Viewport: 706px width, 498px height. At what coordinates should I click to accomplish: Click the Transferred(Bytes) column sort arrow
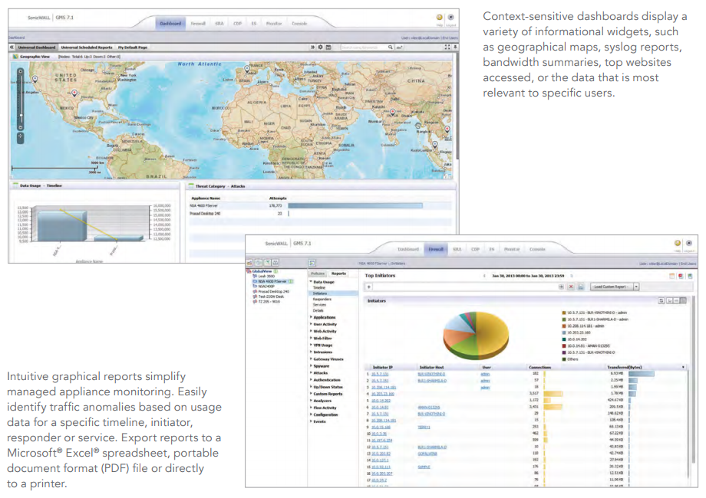[683, 368]
